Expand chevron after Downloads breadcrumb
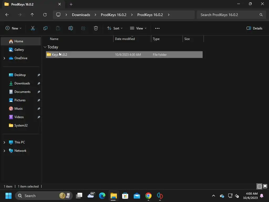 pos(95,15)
